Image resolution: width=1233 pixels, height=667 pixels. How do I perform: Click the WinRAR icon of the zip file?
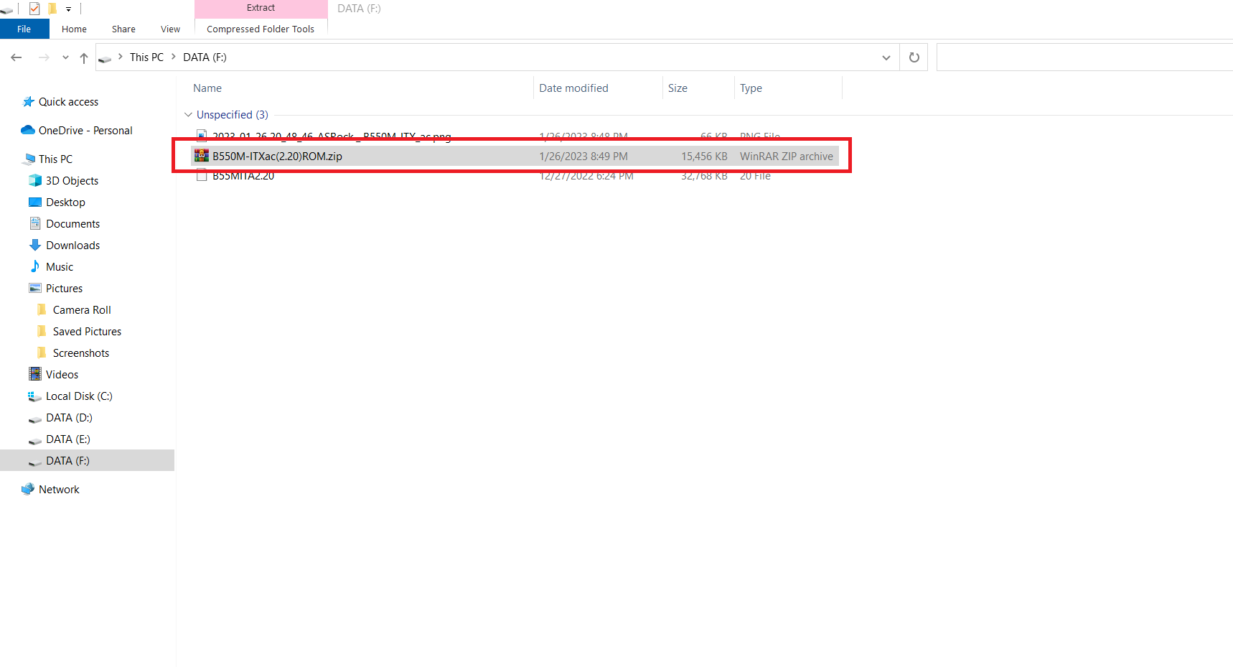pos(202,156)
